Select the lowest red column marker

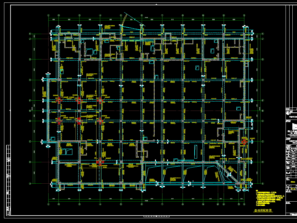coord(100,162)
